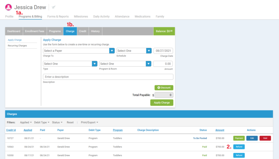Click Refund for credit 10563
This screenshot has height=159, width=279.
[x=239, y=147]
